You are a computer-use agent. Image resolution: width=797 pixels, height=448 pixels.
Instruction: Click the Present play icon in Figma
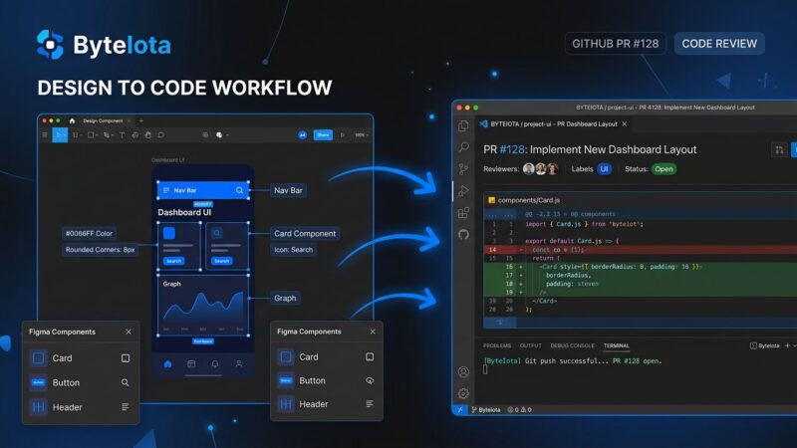(x=342, y=135)
